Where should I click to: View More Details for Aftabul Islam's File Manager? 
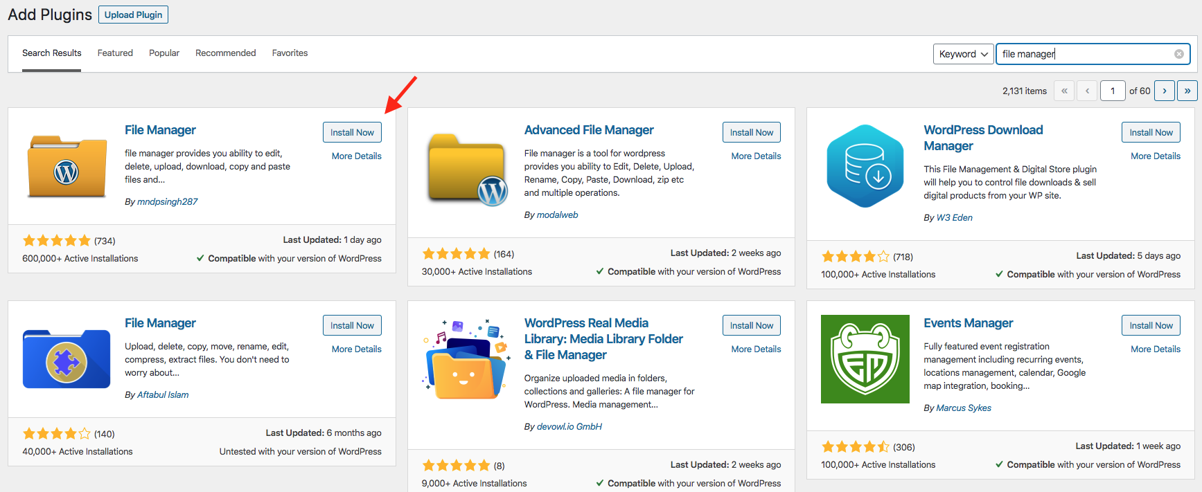[357, 349]
